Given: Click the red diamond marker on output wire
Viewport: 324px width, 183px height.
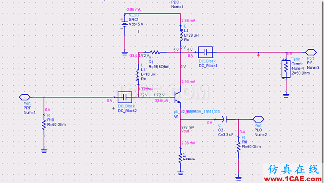Looking at the screenshot, I should 258,55.
